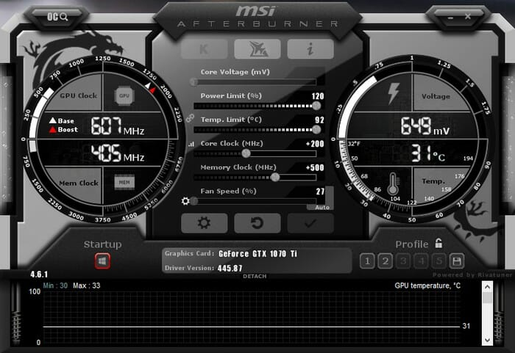Toggle the Profile lock icon
The width and height of the screenshot is (515, 353).
click(x=438, y=243)
